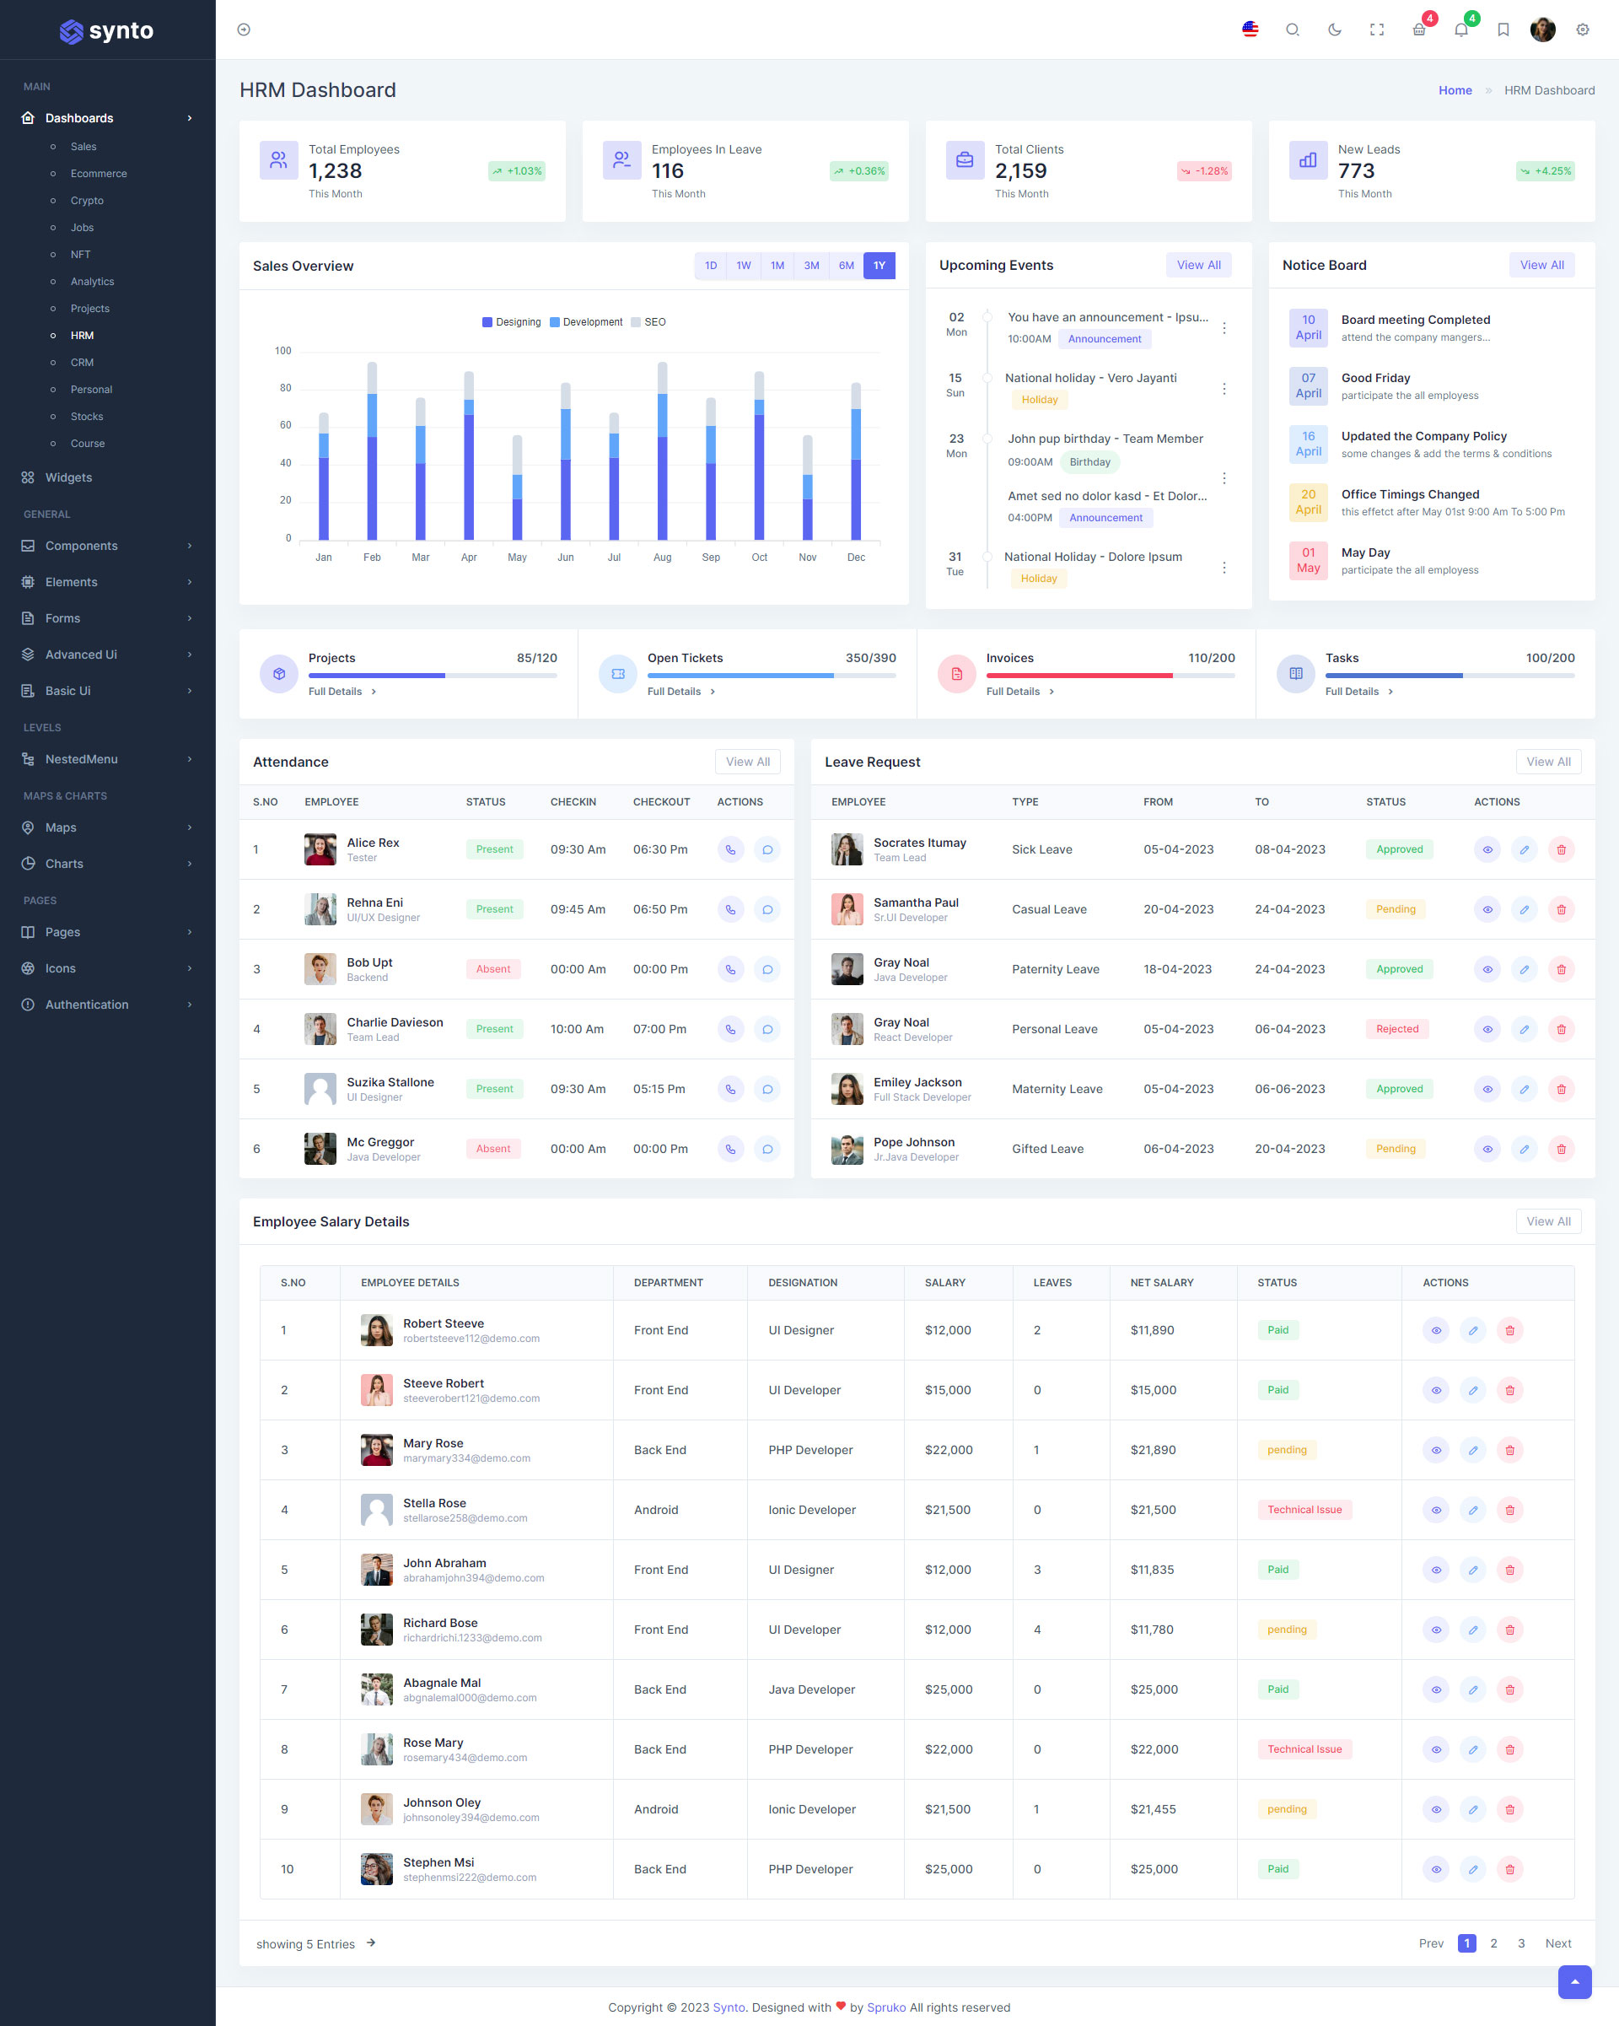1619x2026 pixels.
Task: Open options for National holiday Vero Jayanti
Action: tap(1224, 389)
